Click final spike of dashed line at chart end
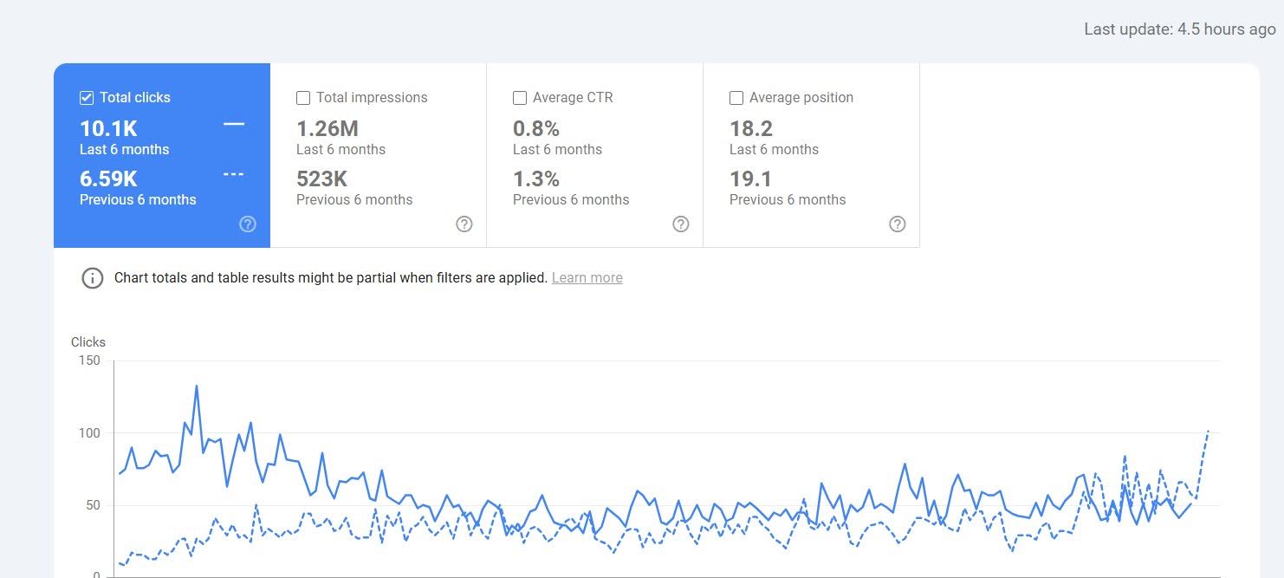Image resolution: width=1284 pixels, height=578 pixels. point(1209,431)
